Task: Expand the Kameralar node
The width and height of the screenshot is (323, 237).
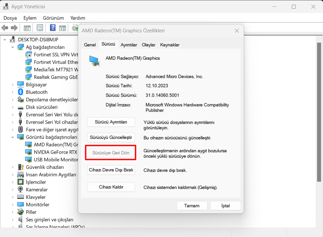Action: point(13,190)
